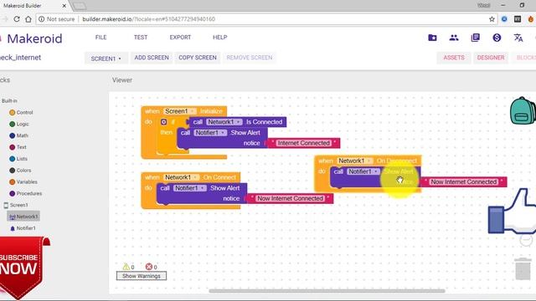Screen dimensions: 536x301
Task: Open Network1 dropdown in Is Connected block
Action: (x=224, y=122)
